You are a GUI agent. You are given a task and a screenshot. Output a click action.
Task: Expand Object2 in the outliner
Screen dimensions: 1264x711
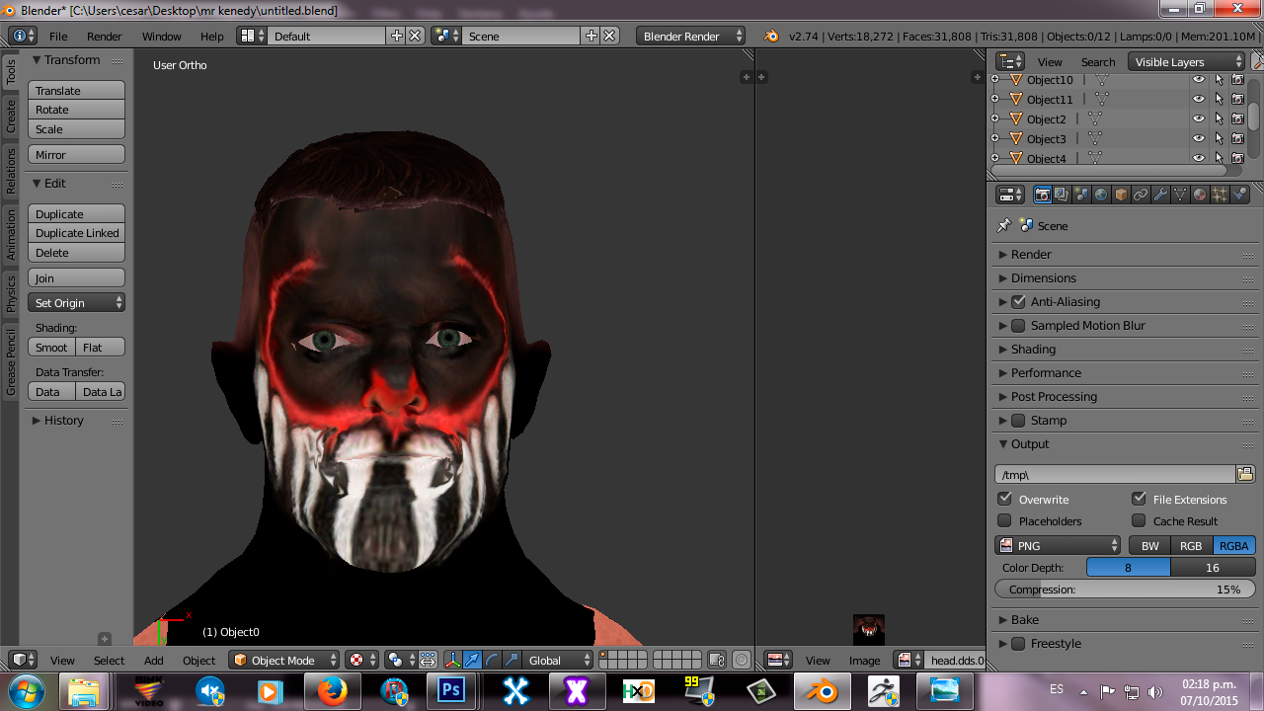(994, 118)
